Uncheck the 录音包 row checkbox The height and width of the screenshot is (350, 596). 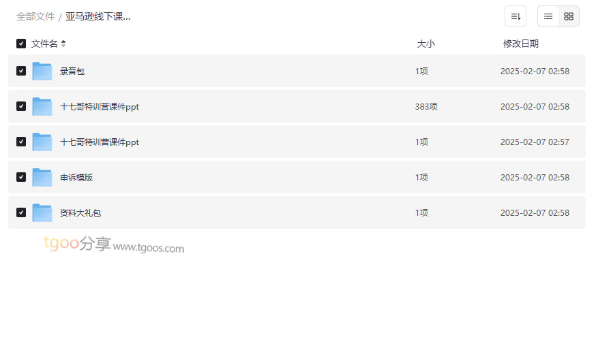click(x=21, y=71)
